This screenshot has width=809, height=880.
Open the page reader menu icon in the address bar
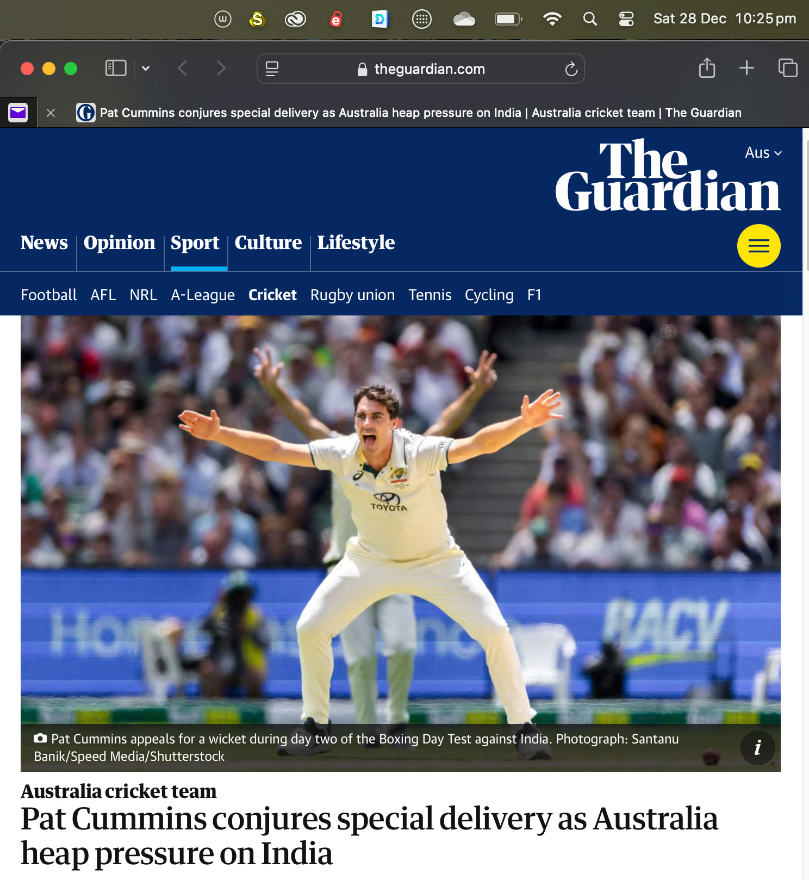[272, 69]
